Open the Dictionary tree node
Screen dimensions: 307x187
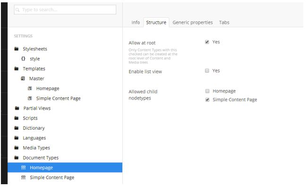point(34,128)
